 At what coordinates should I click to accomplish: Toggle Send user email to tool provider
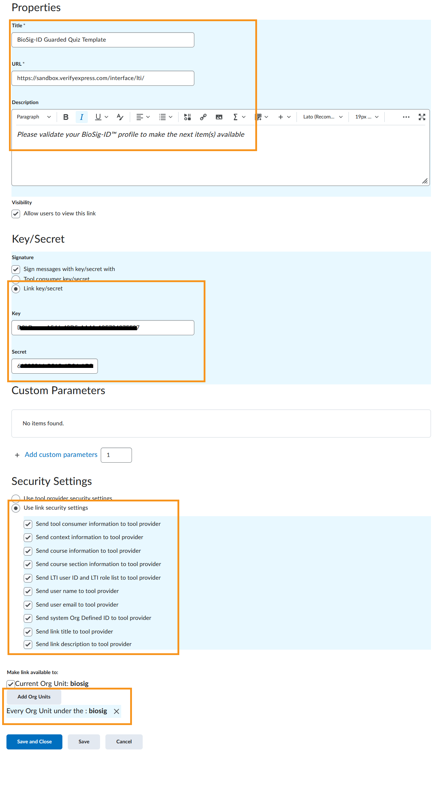[28, 605]
